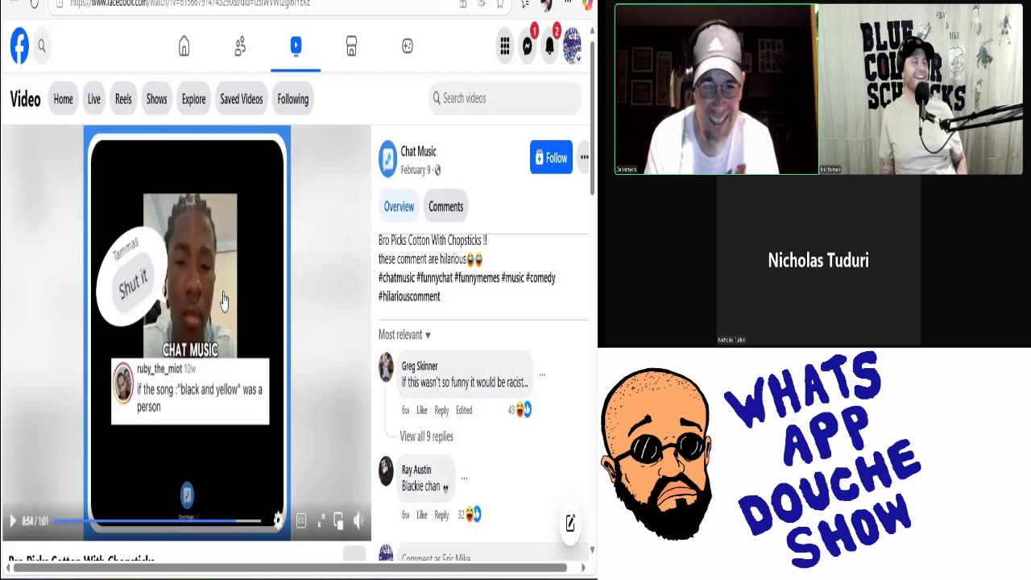This screenshot has height=580, width=1031.
Task: Open video settings gear icon
Action: coord(279,520)
